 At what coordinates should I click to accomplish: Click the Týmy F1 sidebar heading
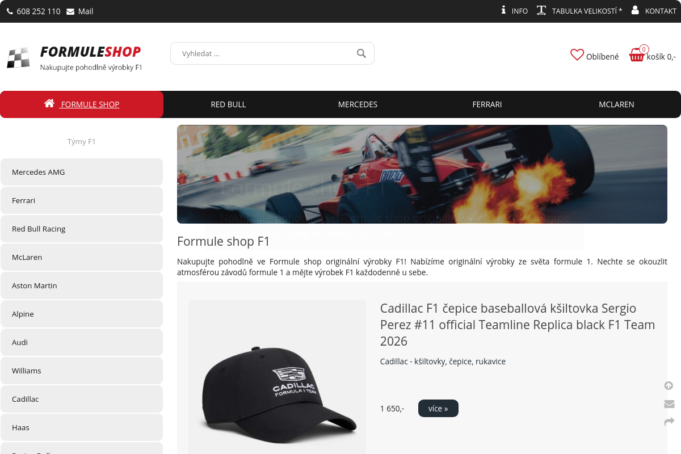click(82, 141)
